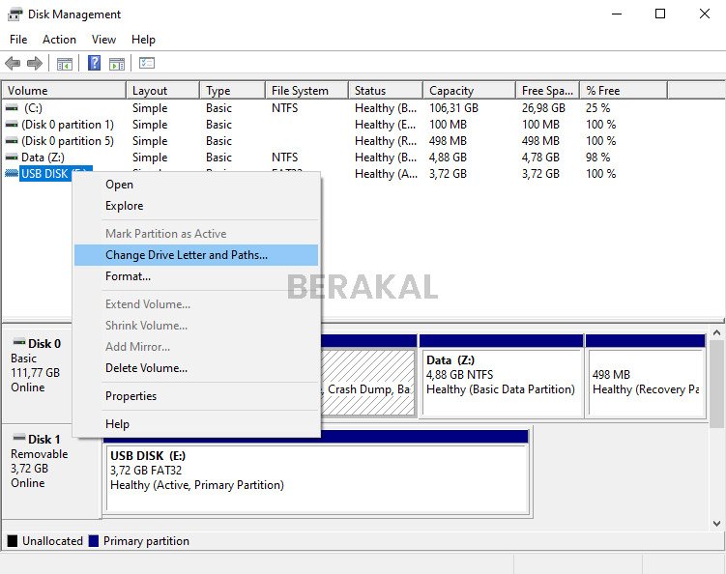This screenshot has width=726, height=574.
Task: Click the 98 % free cell
Action: [x=597, y=158]
